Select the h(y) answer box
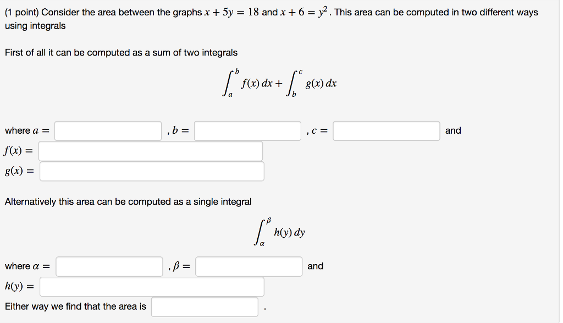The image size is (563, 323). 152,286
